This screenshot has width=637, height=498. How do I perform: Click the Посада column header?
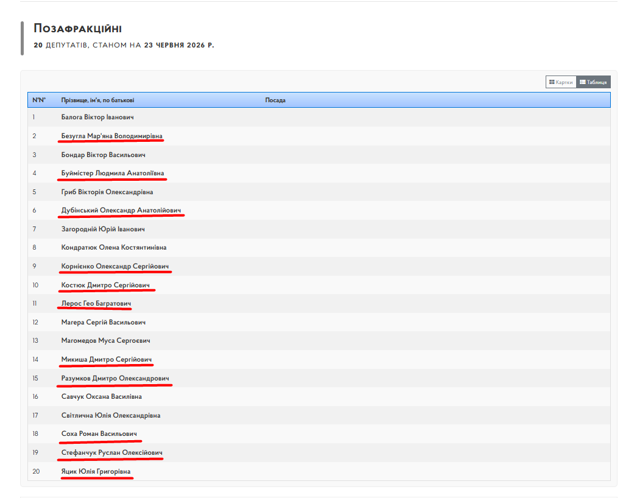[x=275, y=100]
